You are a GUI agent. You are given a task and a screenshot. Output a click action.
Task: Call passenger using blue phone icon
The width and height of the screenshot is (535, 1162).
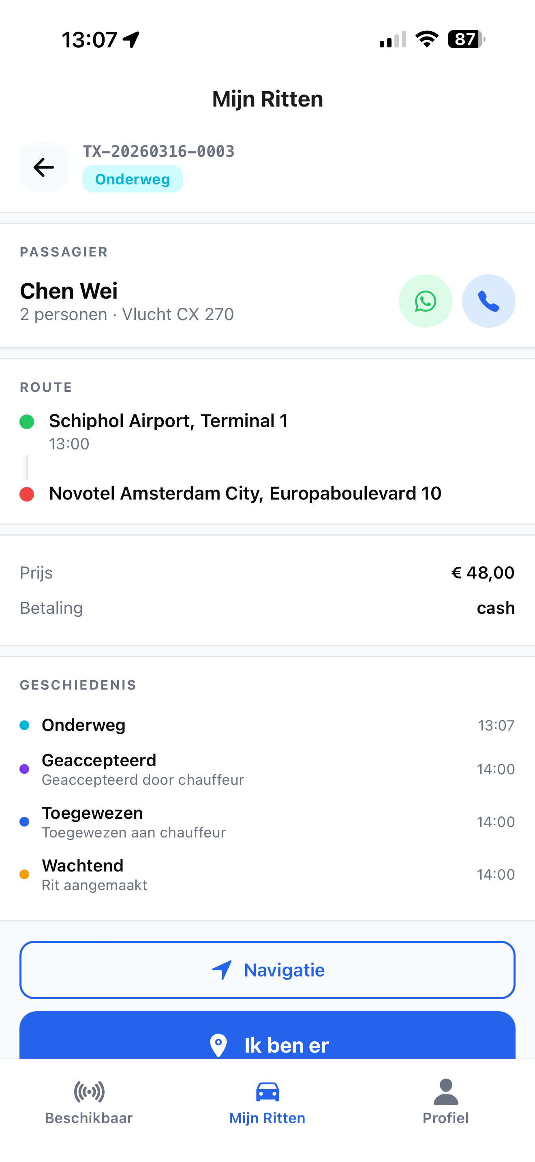click(x=488, y=301)
